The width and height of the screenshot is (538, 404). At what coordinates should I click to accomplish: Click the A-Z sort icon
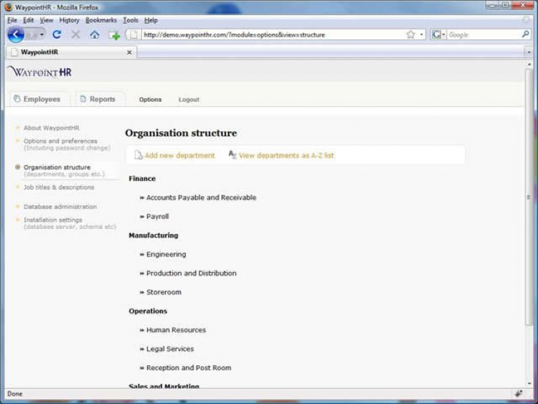(x=232, y=155)
